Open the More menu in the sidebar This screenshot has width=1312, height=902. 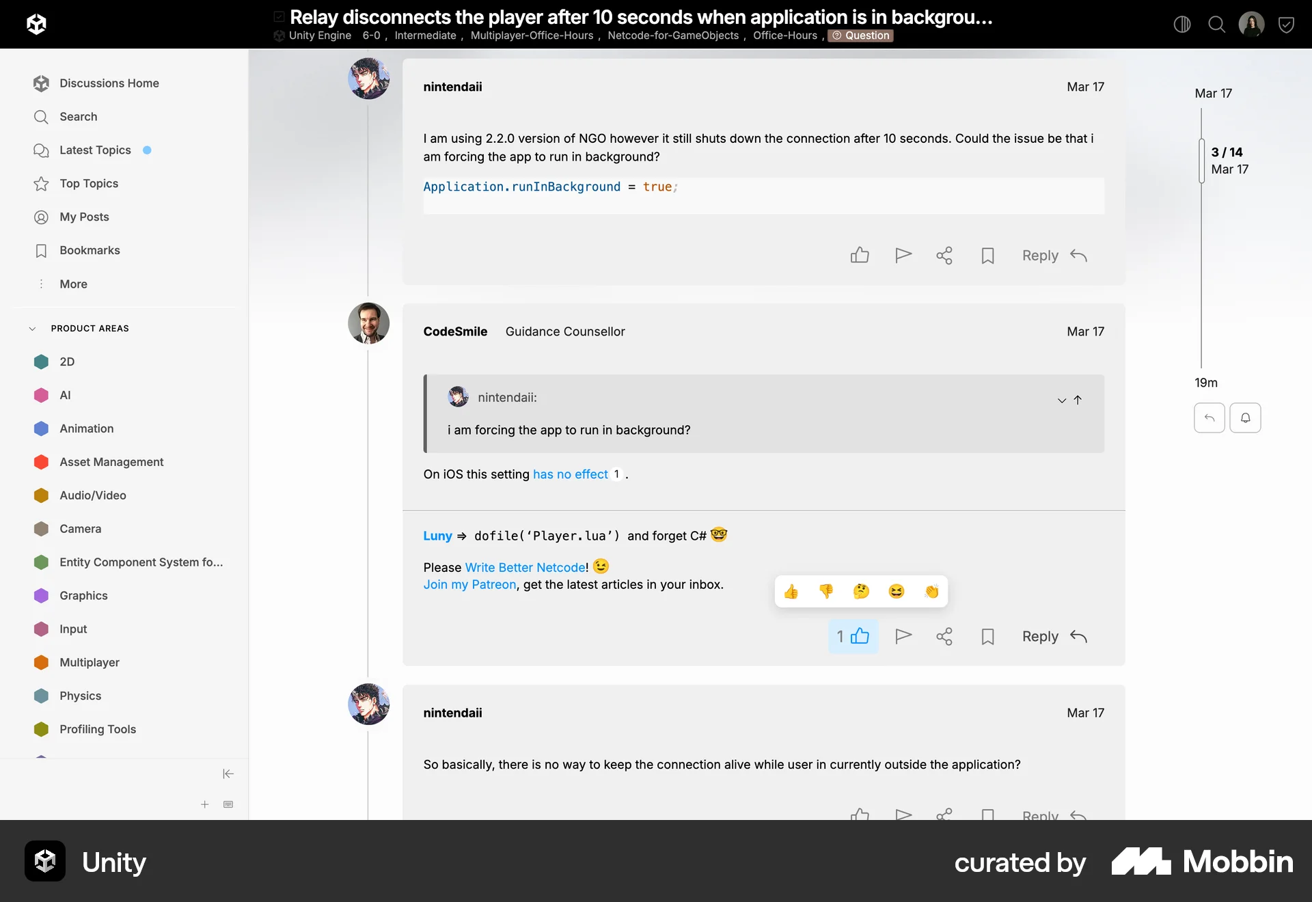tap(73, 284)
